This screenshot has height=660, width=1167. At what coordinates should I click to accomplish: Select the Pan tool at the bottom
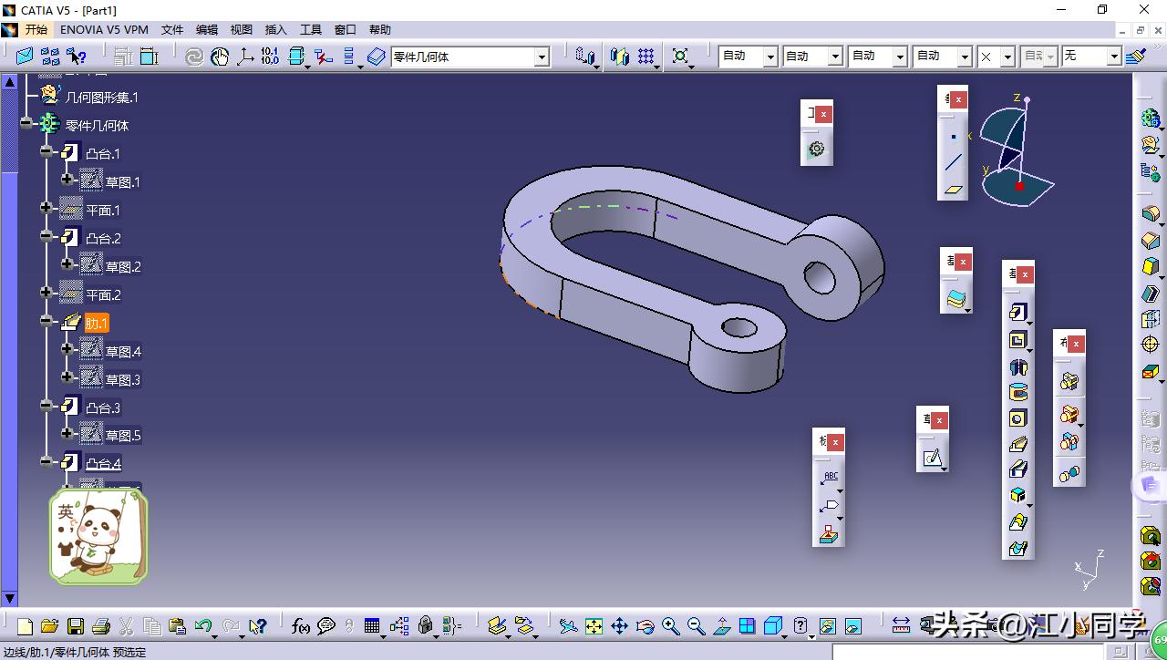coord(618,626)
